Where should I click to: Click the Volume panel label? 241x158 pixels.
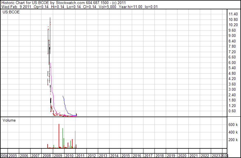9,120
